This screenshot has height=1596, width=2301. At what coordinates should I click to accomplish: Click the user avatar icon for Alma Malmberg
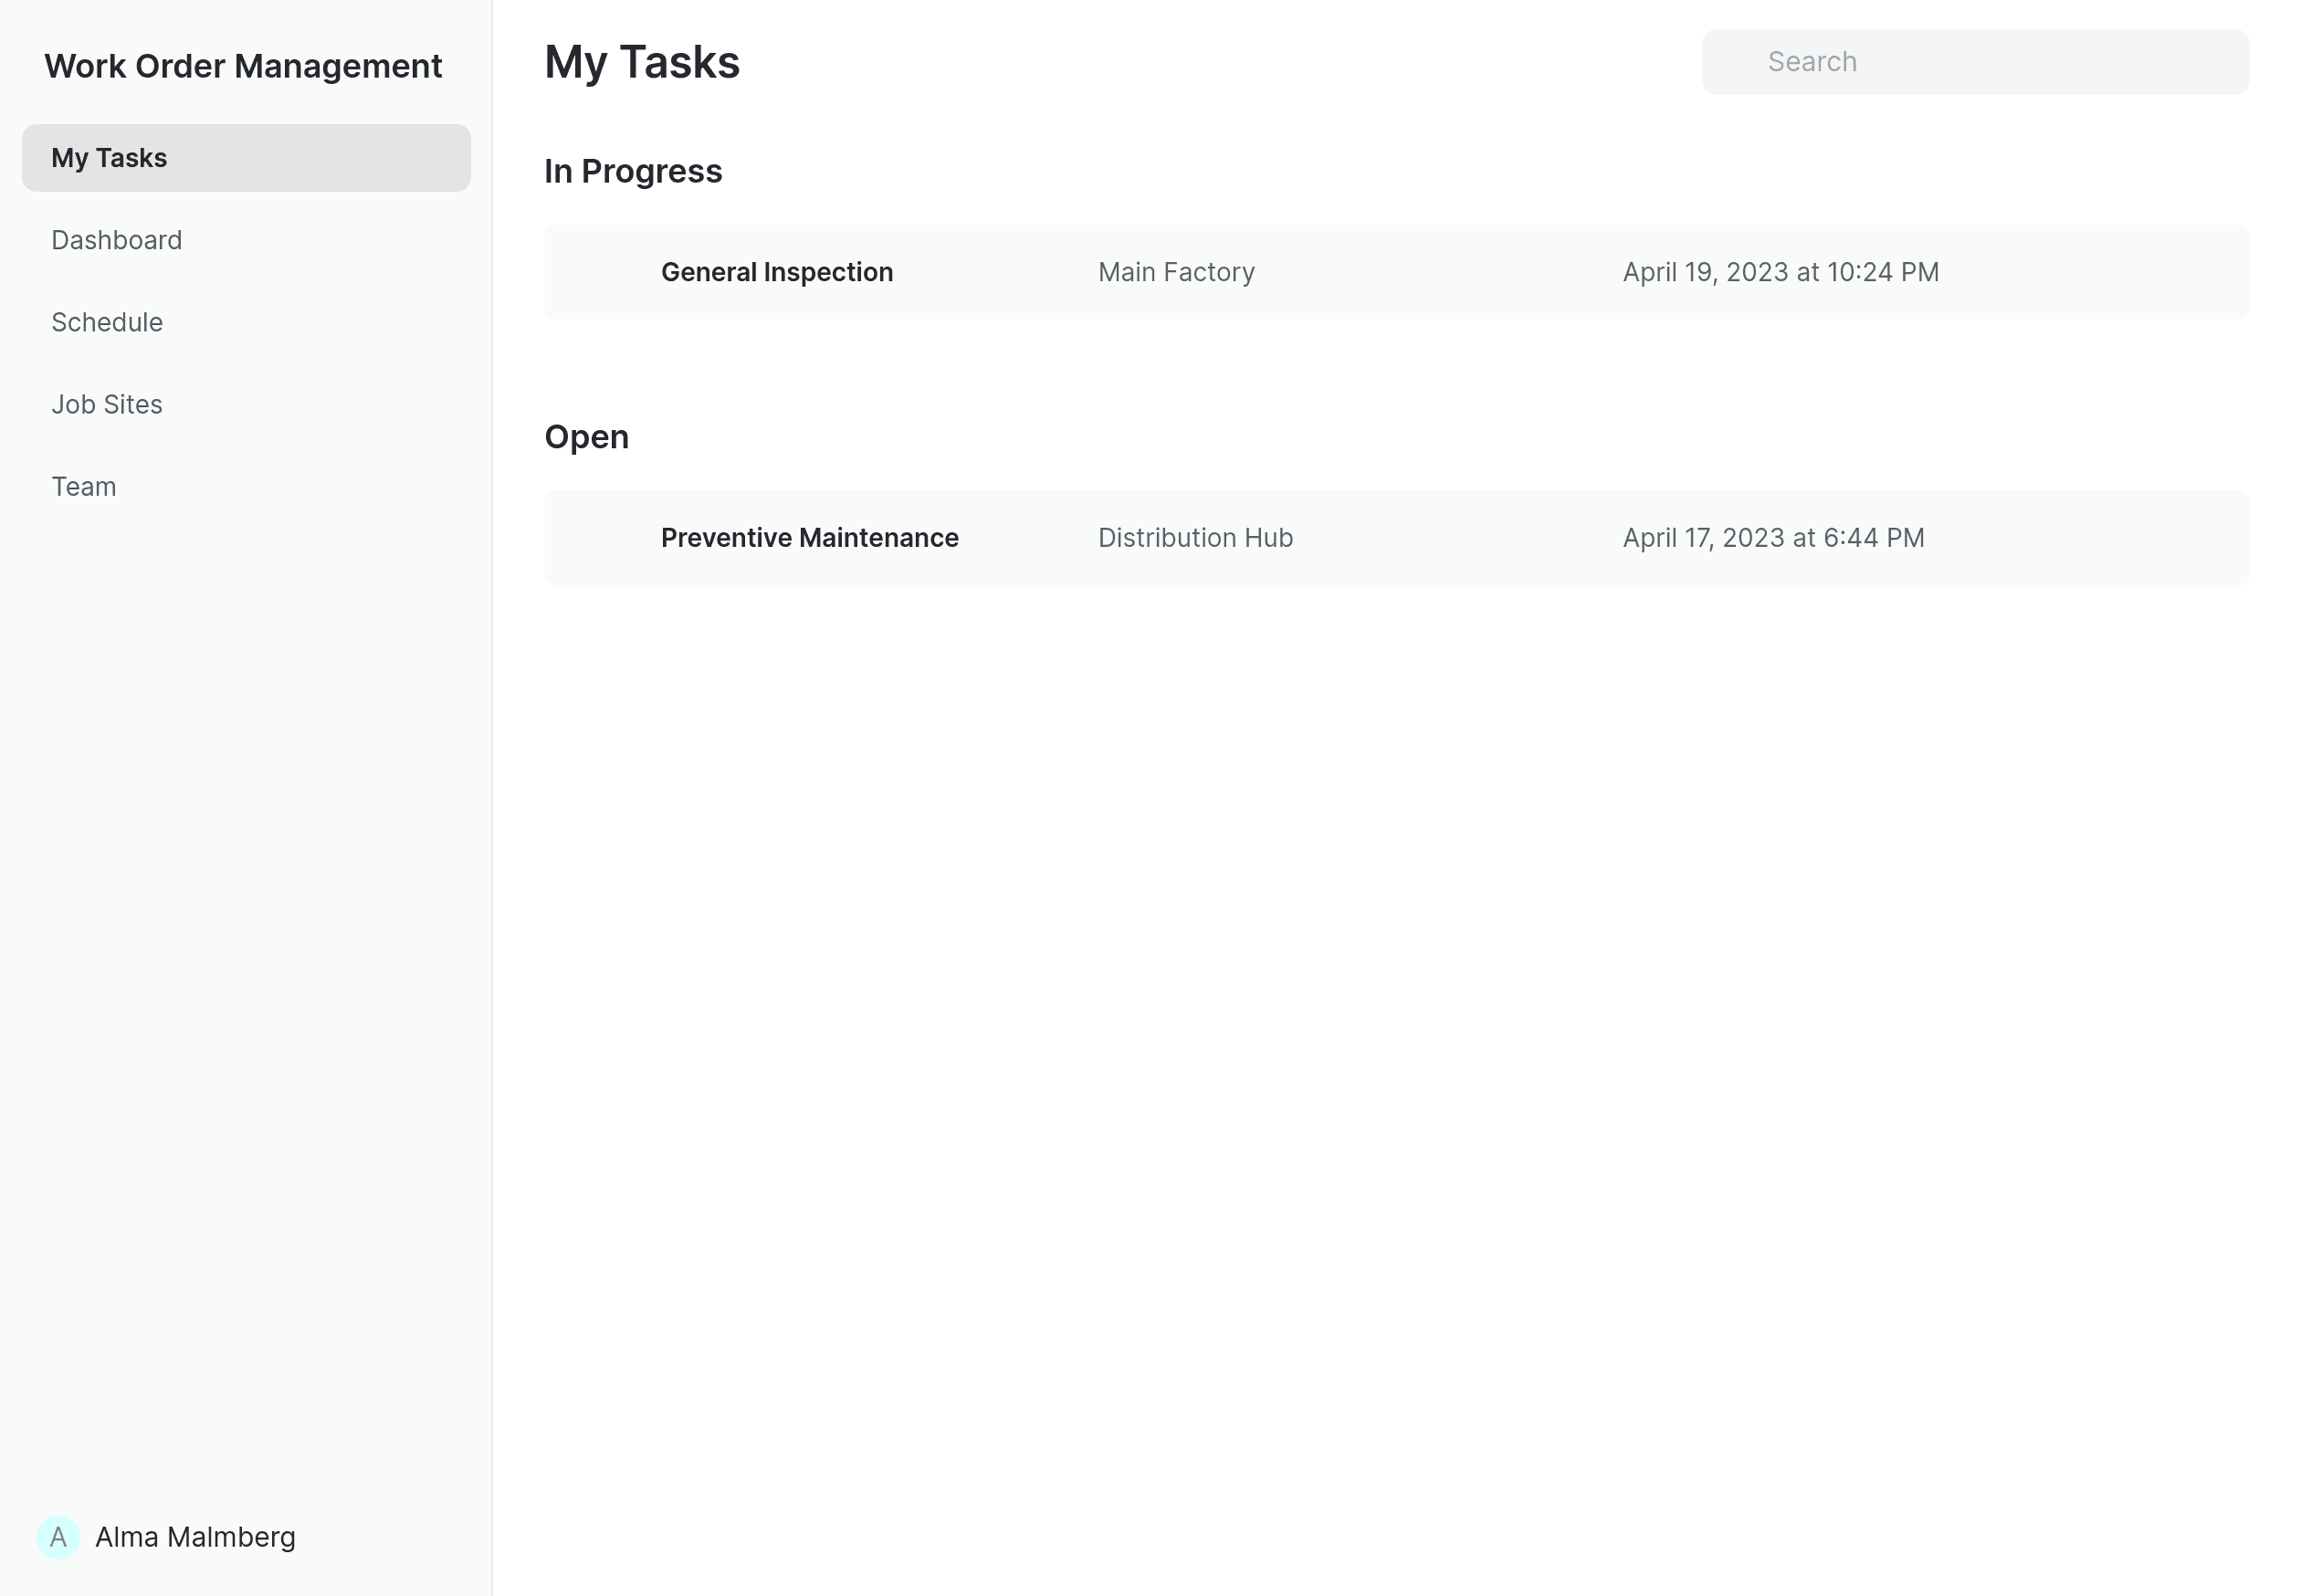pos(58,1537)
